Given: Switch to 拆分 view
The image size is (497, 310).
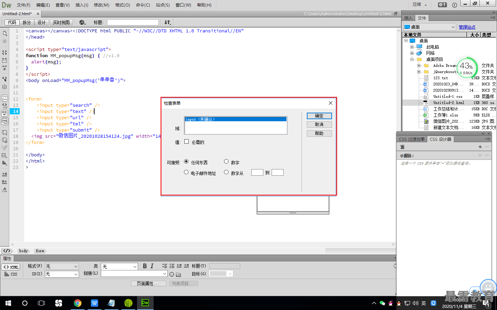Looking at the screenshot, I should pyautogui.click(x=27, y=22).
